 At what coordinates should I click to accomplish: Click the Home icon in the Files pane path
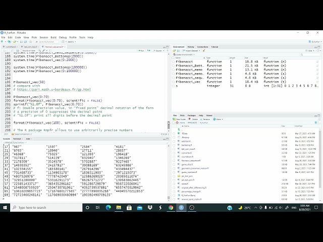(x=177, y=123)
